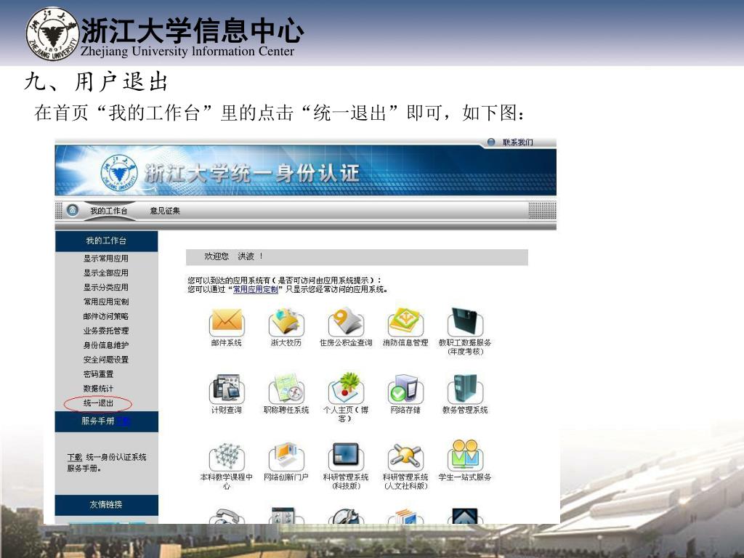Click the home icon in navigation bar
Screen dimensions: 744x558
click(73, 210)
